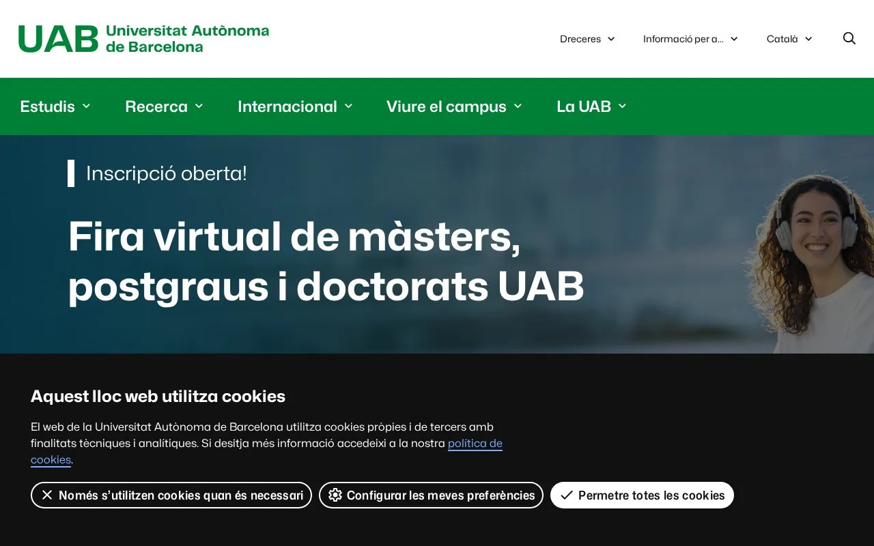This screenshot has height=546, width=874.
Task: Click the chevron next to Recerca
Action: (x=199, y=106)
